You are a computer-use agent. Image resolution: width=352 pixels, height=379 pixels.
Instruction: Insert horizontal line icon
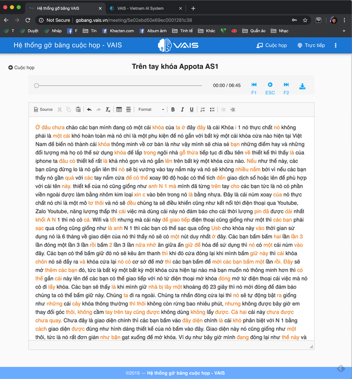tap(128, 109)
